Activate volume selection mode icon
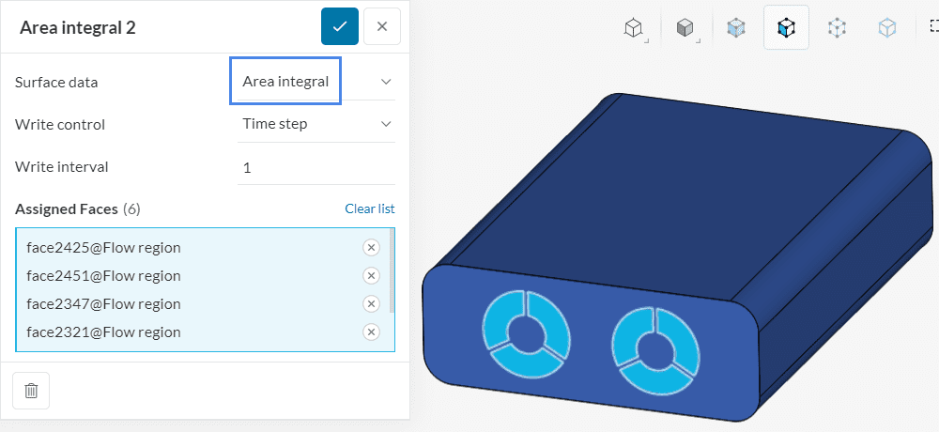939x432 pixels. tap(736, 28)
